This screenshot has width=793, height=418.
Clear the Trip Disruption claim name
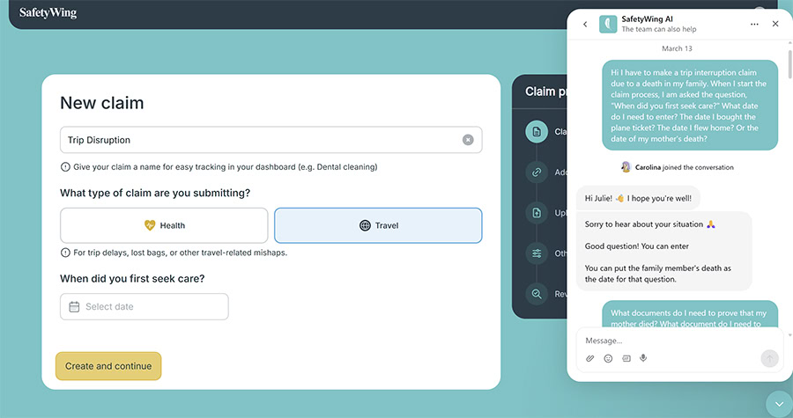pos(468,140)
